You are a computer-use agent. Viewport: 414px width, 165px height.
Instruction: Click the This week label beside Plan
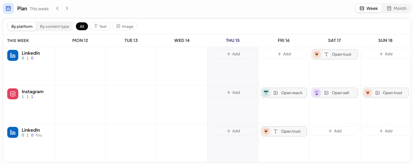pos(39,9)
